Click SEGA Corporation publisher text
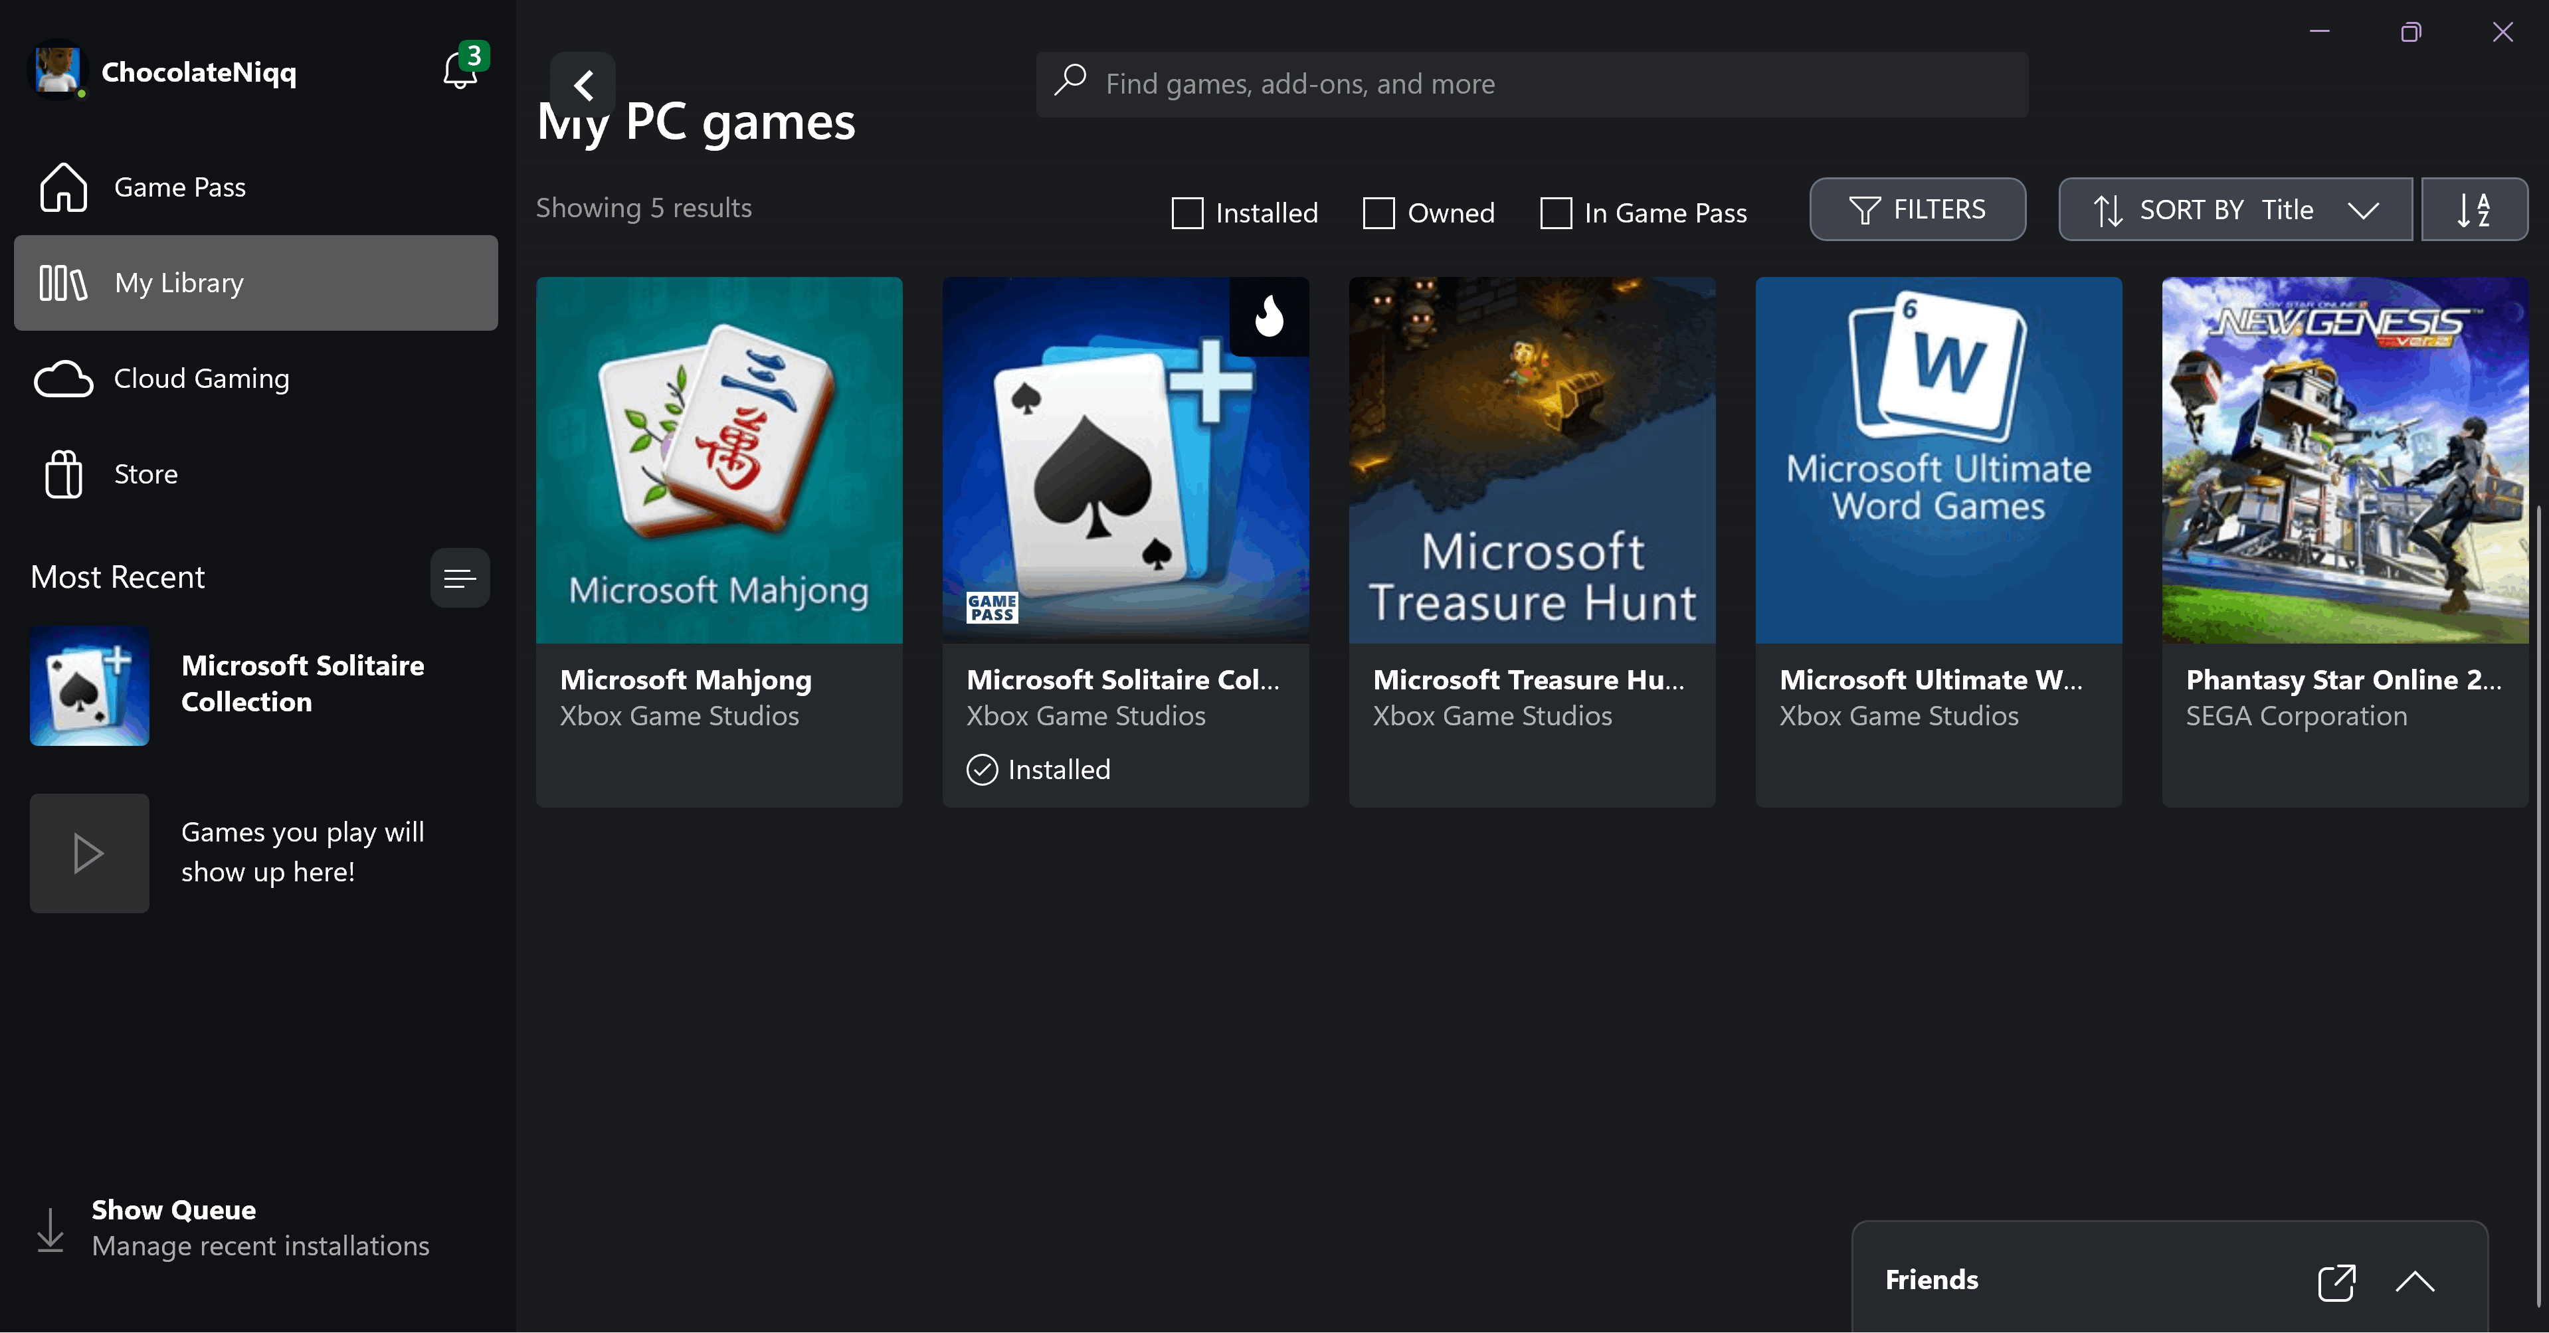 pyautogui.click(x=2296, y=715)
